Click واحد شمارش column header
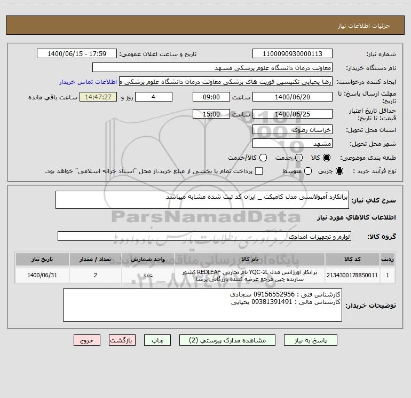Viewport: 411px width, 398px height. tap(148, 260)
